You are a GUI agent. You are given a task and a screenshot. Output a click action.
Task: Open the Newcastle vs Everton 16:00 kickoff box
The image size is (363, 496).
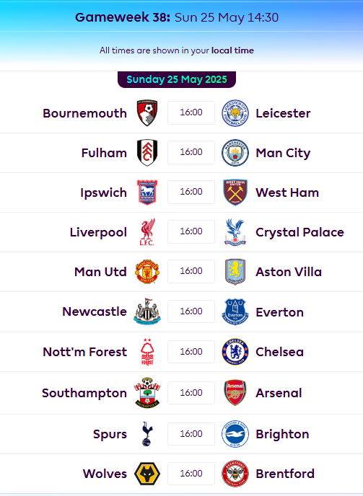click(191, 311)
